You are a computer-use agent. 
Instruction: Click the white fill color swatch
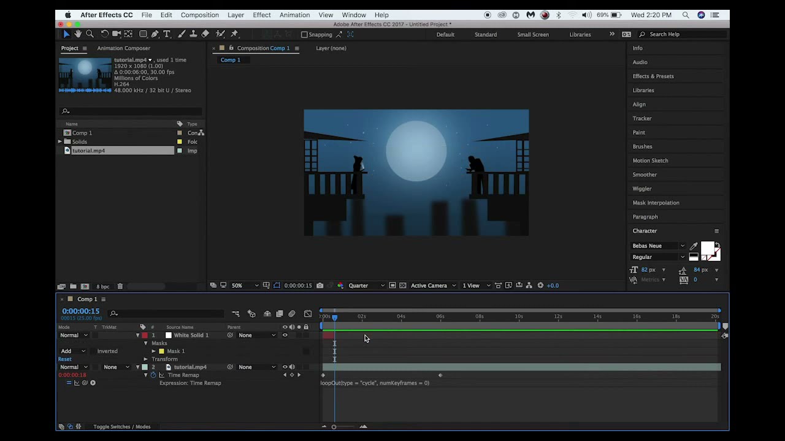(708, 248)
